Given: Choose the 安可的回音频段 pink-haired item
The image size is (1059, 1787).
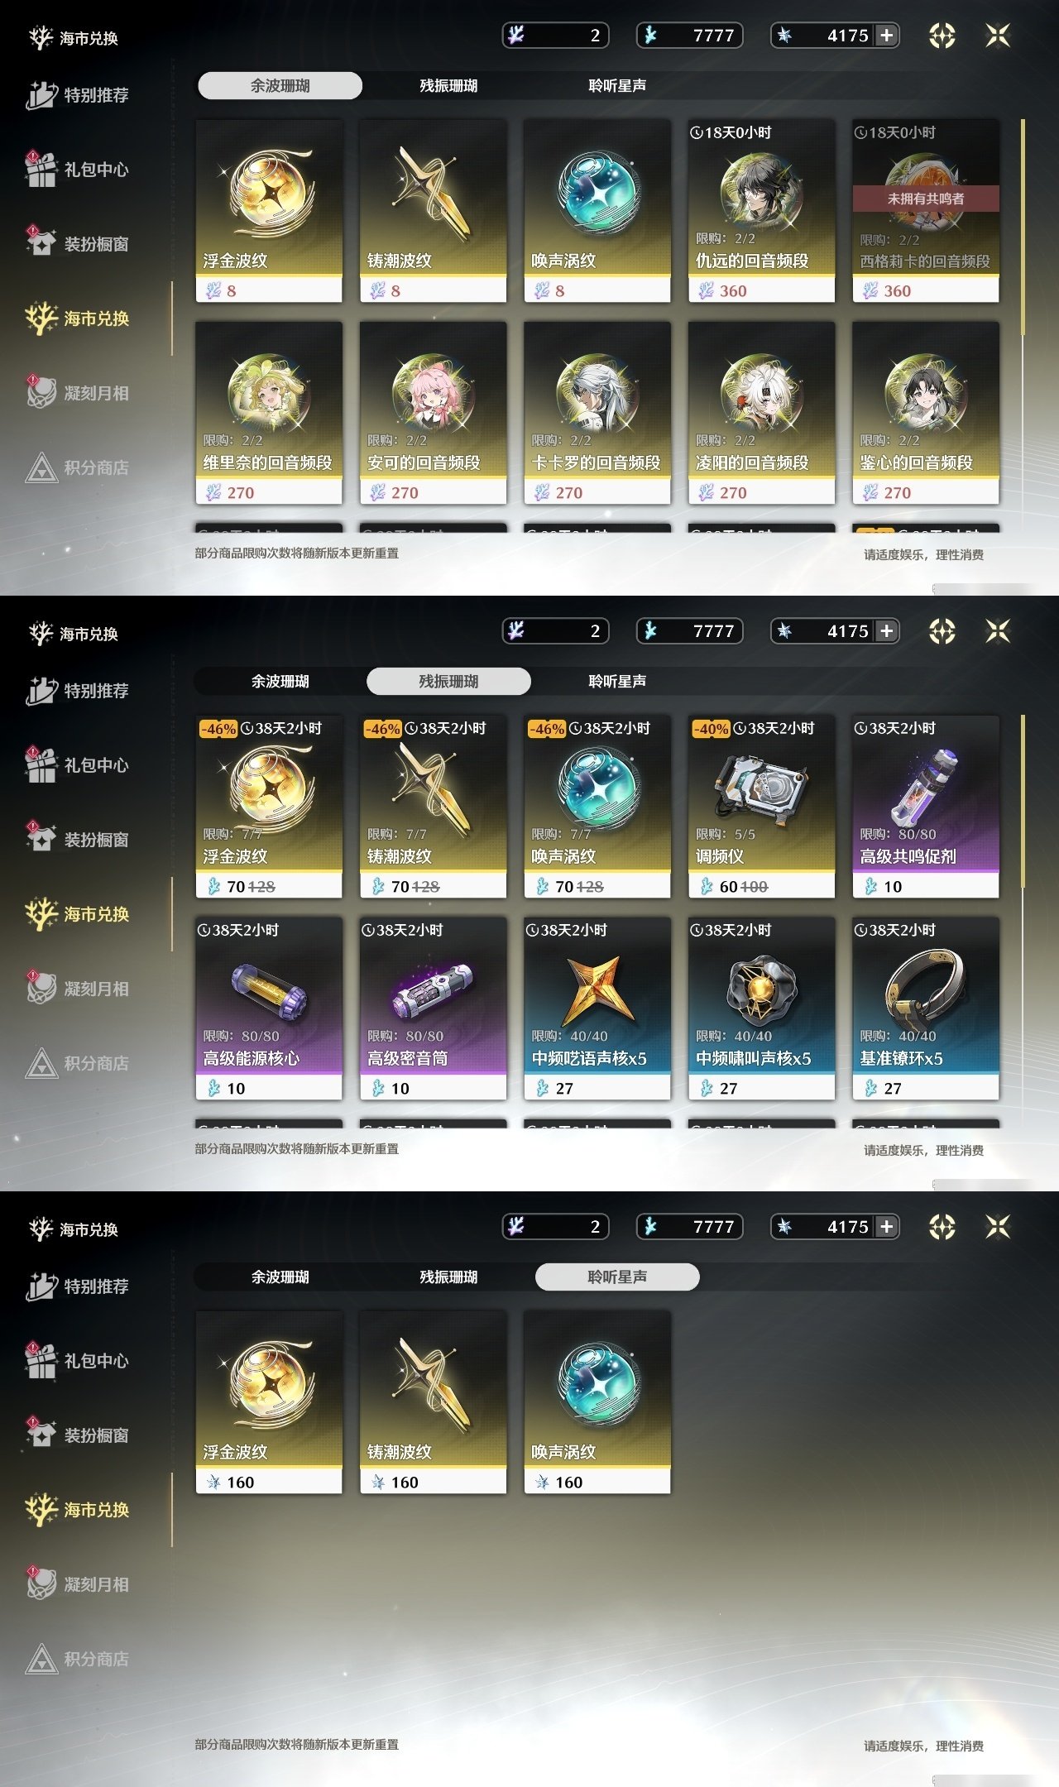Looking at the screenshot, I should 433,413.
